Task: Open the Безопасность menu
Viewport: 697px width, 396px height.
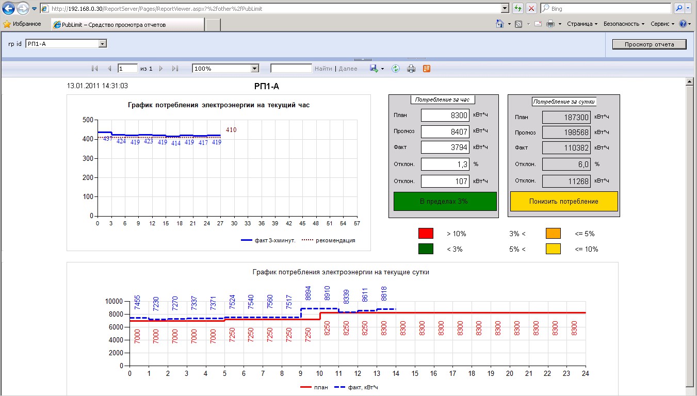Action: [624, 24]
